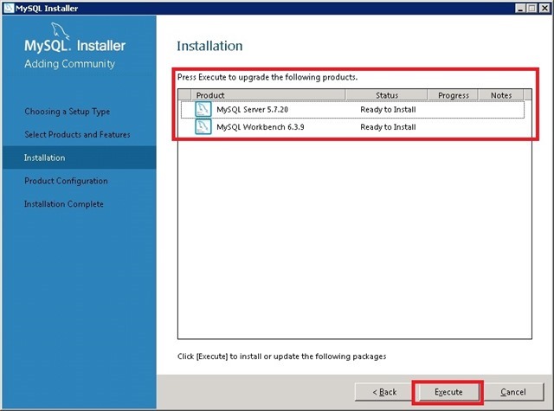Image resolution: width=554 pixels, height=411 pixels.
Task: Maximize the MySQL Installer window
Action: tap(531, 8)
